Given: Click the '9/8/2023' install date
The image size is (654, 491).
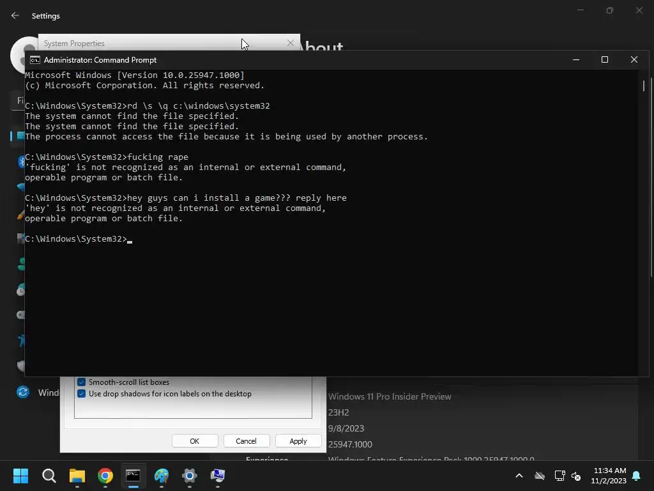Looking at the screenshot, I should [346, 428].
